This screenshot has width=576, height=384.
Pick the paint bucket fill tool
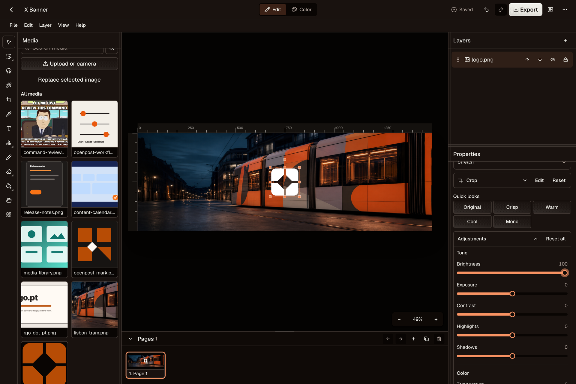click(9, 186)
